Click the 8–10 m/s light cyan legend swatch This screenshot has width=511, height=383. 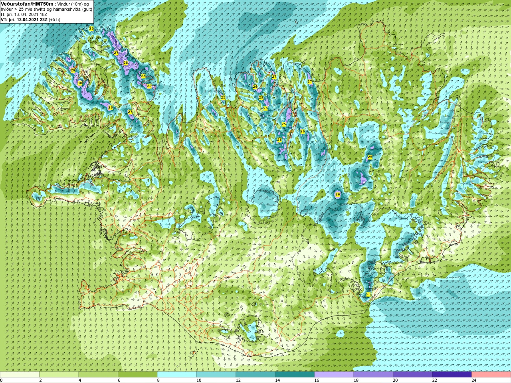coord(177,375)
